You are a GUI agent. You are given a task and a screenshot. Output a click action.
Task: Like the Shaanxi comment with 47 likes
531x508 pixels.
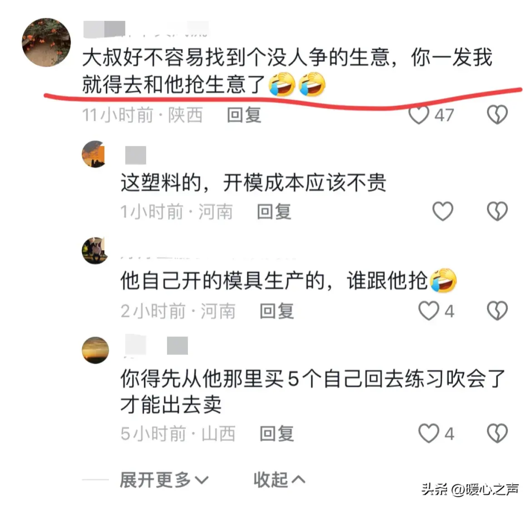click(419, 115)
